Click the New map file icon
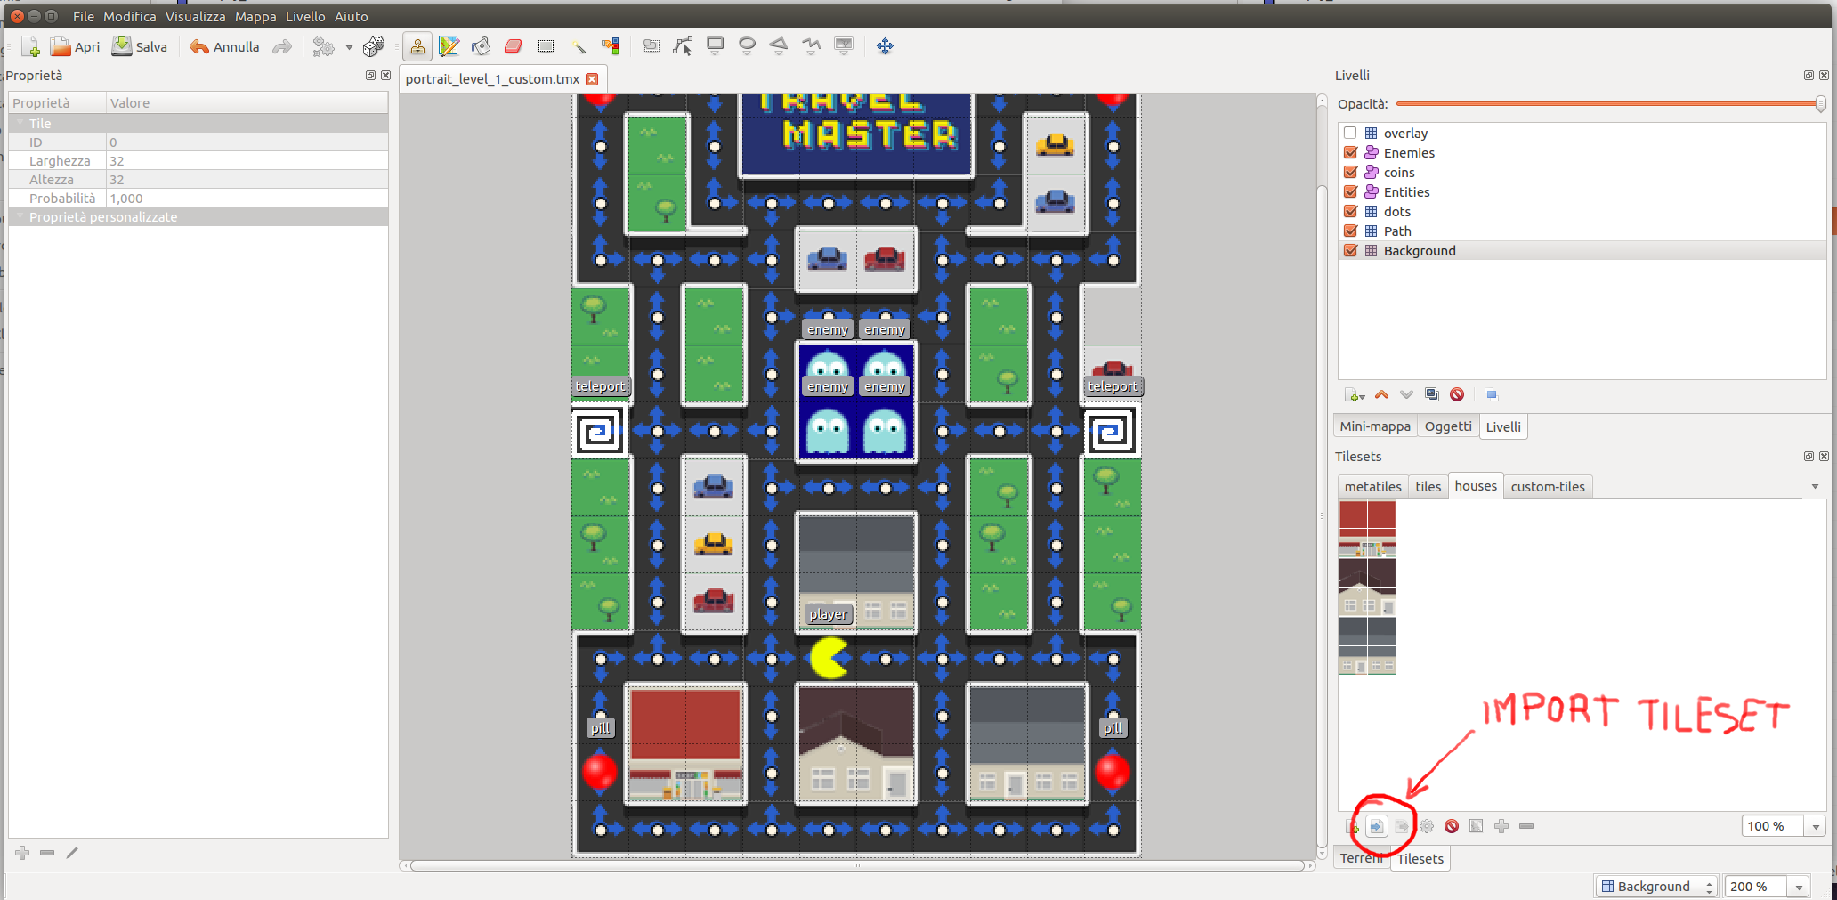This screenshot has width=1837, height=900. pos(31,46)
